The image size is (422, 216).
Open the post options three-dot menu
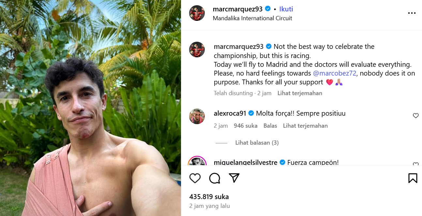point(412,13)
